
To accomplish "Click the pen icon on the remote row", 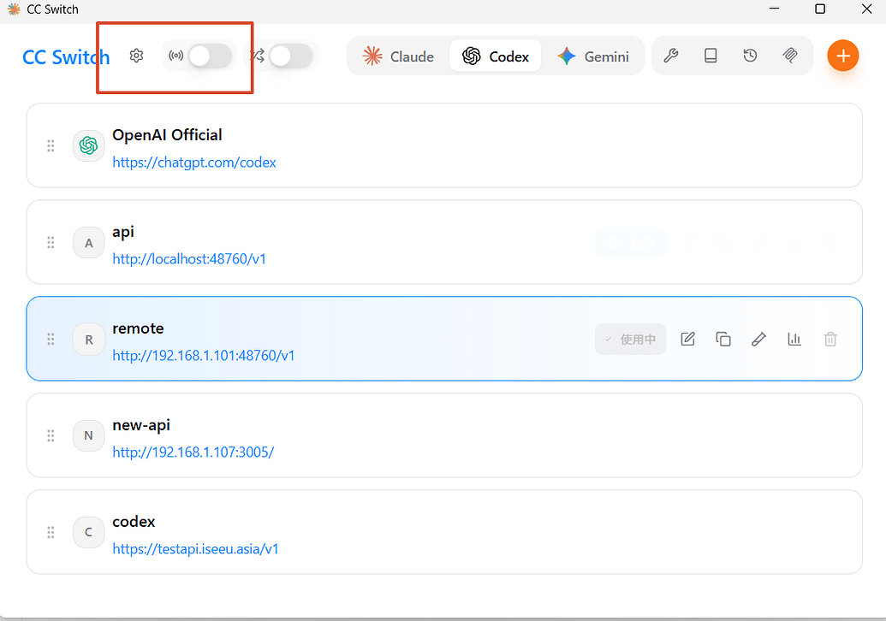I will 758,339.
